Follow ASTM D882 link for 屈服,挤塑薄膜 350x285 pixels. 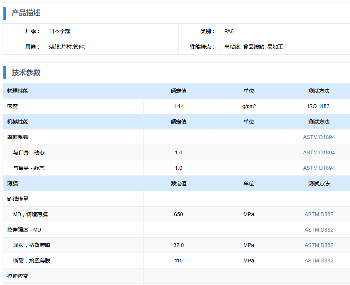click(x=319, y=245)
